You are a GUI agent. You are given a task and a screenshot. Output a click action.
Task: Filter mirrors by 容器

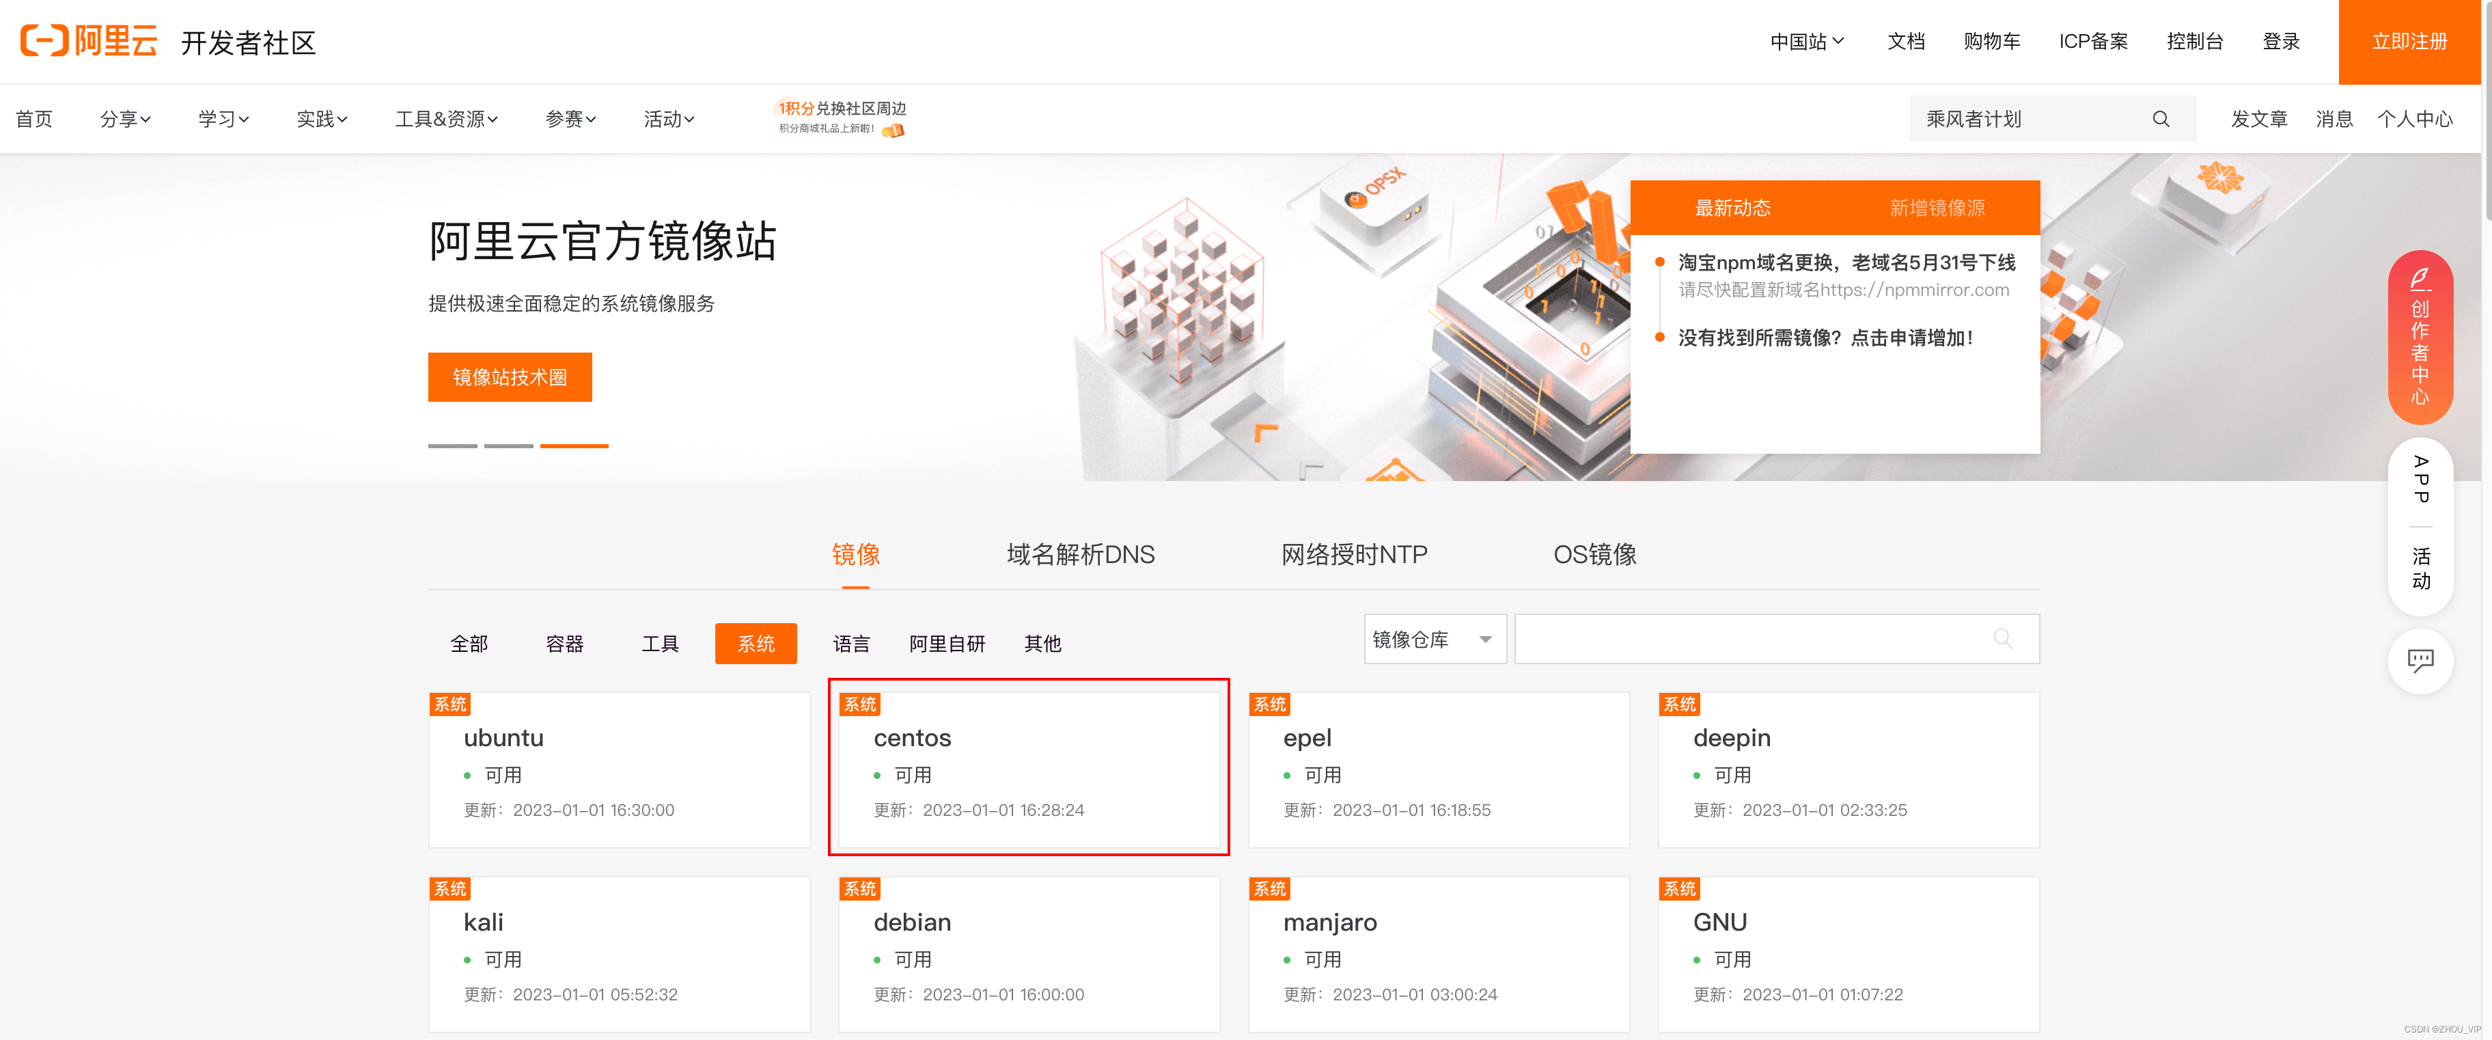[564, 644]
